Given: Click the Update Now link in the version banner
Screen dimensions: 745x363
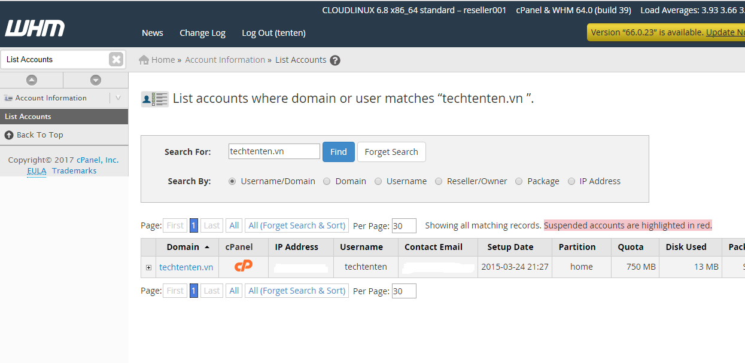Looking at the screenshot, I should [725, 32].
